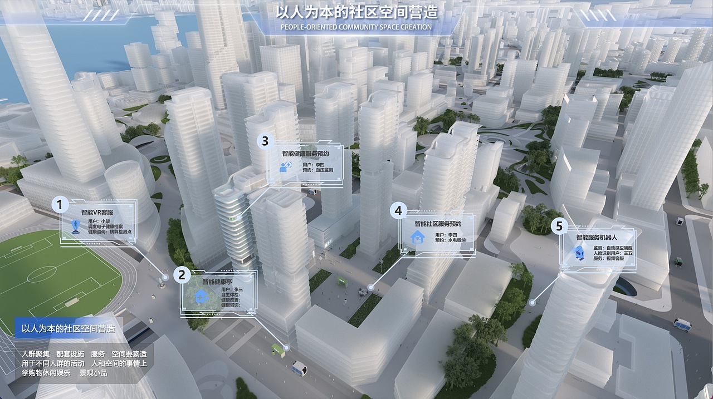Image resolution: width=713 pixels, height=399 pixels.
Task: Click the text 用于不同人群的活动
Action: pyautogui.click(x=53, y=363)
